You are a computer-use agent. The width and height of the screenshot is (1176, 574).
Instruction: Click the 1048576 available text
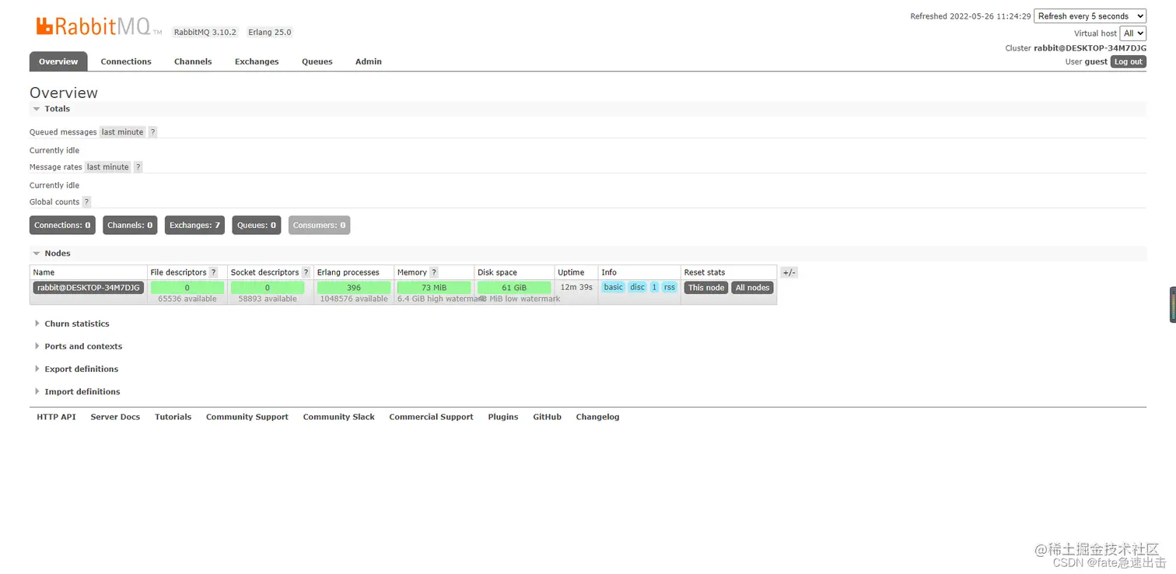[354, 299]
